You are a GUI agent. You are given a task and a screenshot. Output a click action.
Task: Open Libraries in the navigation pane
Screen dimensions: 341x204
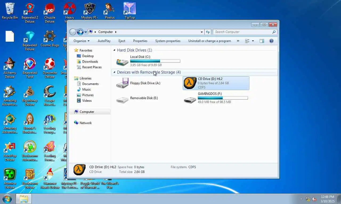coord(85,78)
